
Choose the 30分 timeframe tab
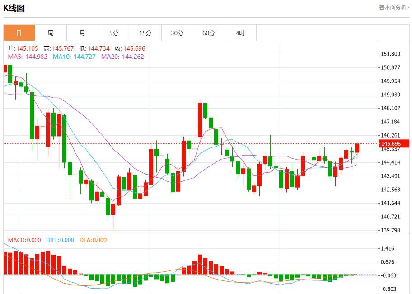coord(177,33)
